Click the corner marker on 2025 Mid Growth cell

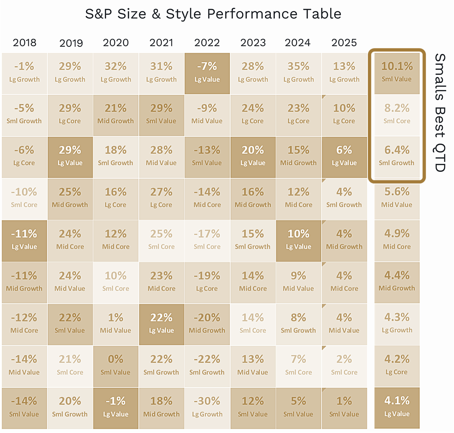[x=324, y=223]
